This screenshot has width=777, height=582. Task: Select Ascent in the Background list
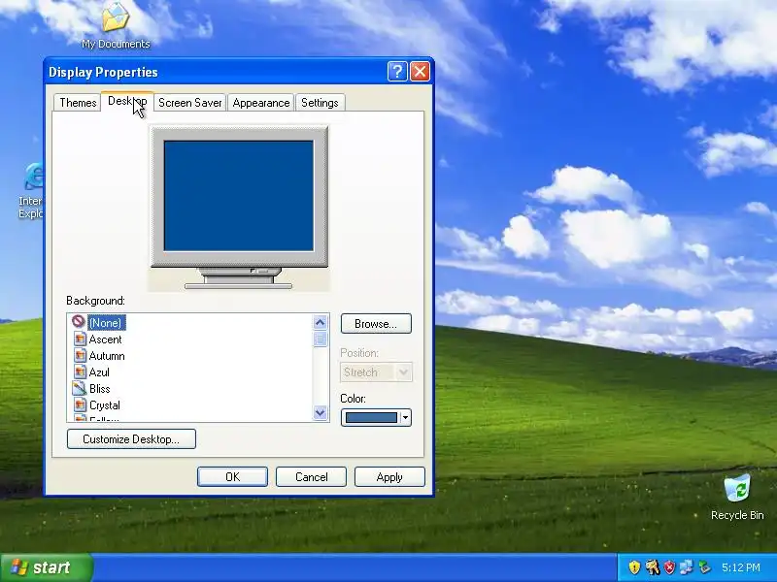click(106, 339)
